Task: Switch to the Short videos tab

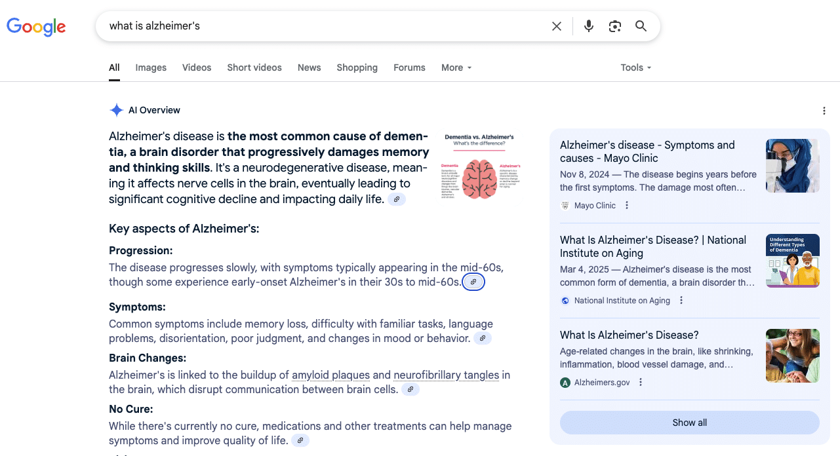Action: click(x=254, y=67)
